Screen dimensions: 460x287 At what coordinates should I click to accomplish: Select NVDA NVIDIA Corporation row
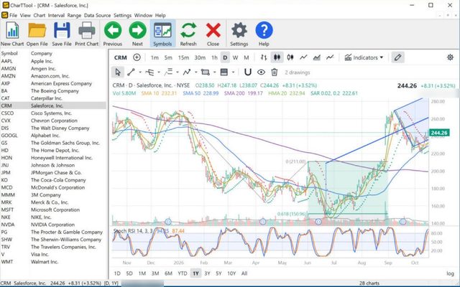[x=53, y=225]
